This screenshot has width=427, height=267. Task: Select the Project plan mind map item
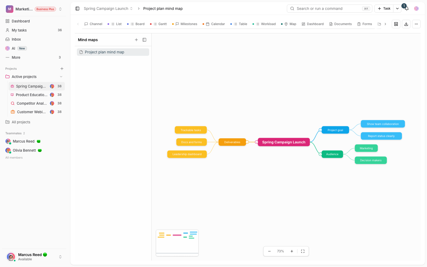[x=113, y=52]
